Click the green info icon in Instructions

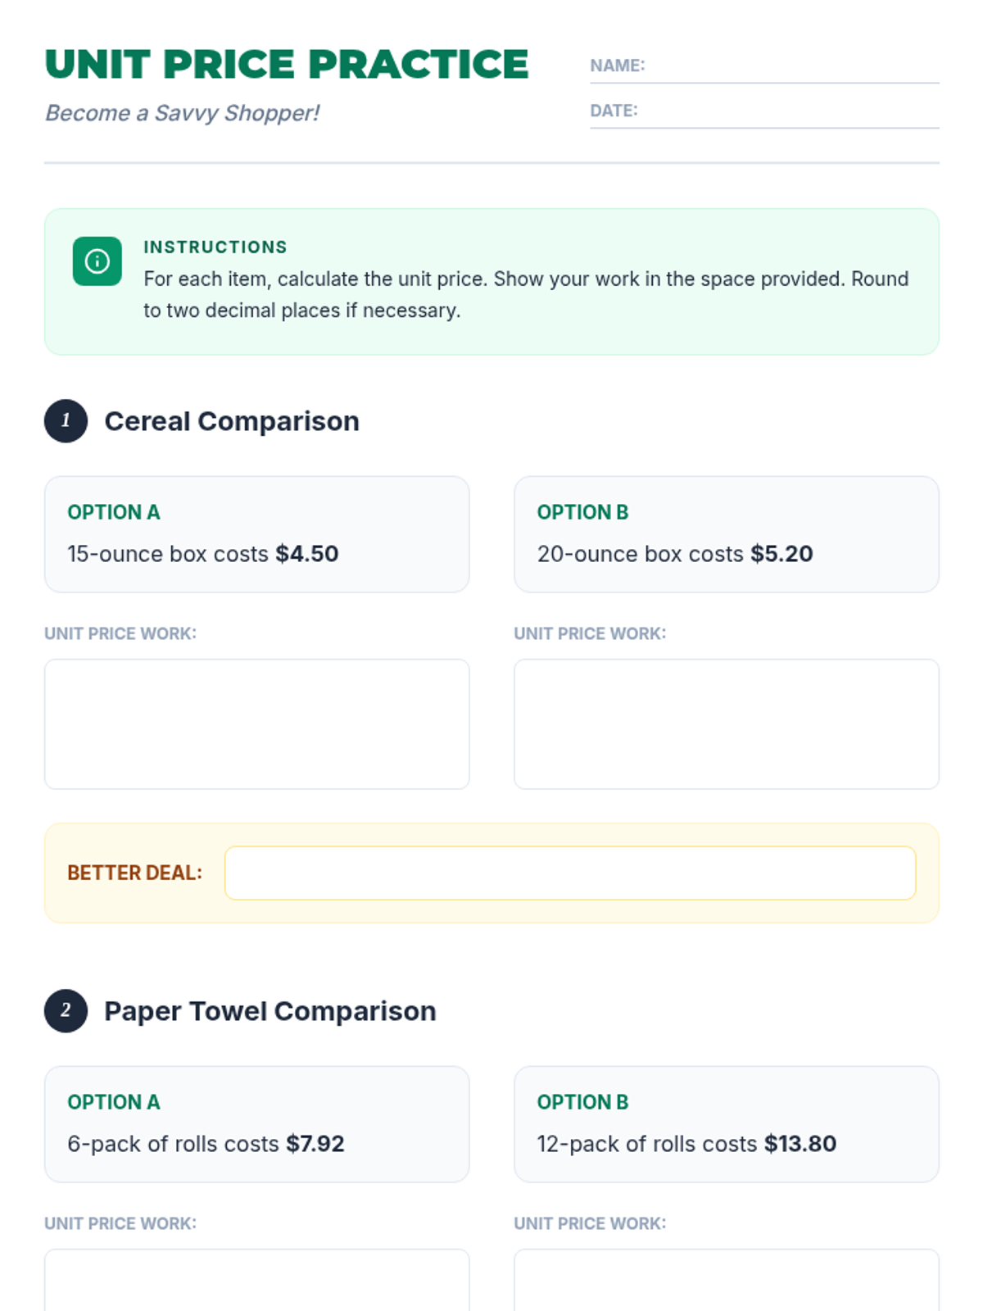pos(97,261)
